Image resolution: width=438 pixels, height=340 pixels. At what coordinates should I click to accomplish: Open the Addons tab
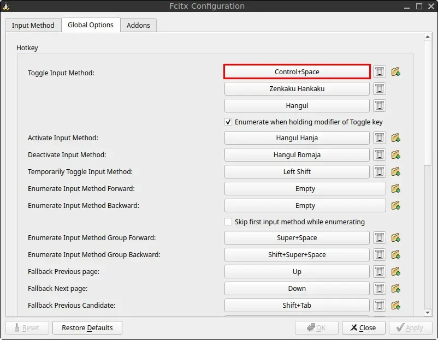(138, 25)
